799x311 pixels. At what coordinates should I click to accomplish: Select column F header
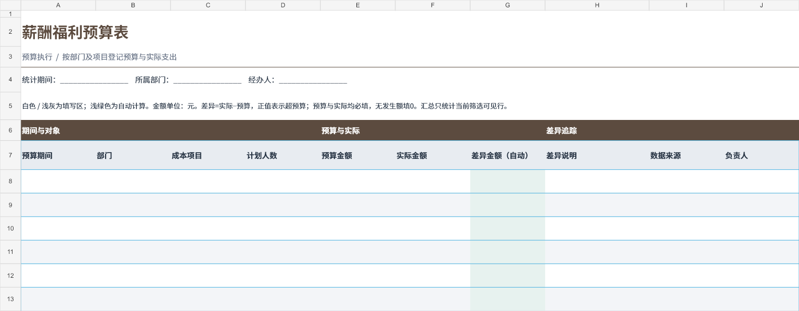[x=433, y=5]
